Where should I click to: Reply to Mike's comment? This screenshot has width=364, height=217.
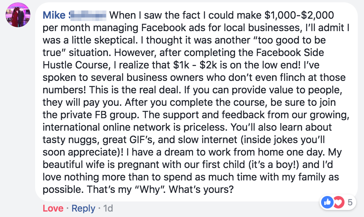[83, 208]
